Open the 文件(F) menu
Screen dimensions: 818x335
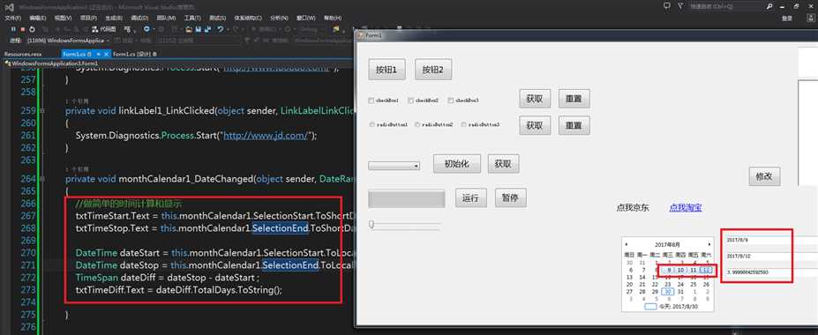tap(12, 18)
